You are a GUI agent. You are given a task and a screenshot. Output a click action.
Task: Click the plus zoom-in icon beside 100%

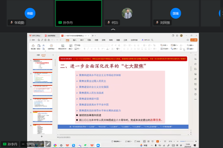point(42,144)
